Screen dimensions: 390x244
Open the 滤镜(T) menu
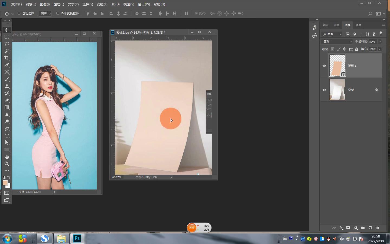[x=102, y=4]
